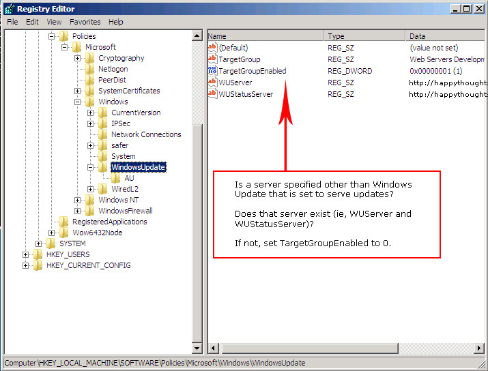Image resolution: width=488 pixels, height=371 pixels.
Task: Click the Type column header
Action: point(364,35)
